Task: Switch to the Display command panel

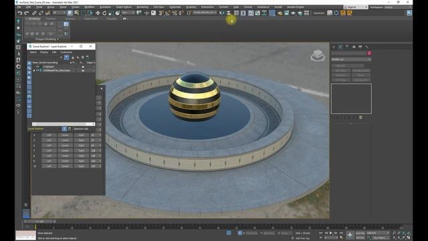Action: click(360, 47)
